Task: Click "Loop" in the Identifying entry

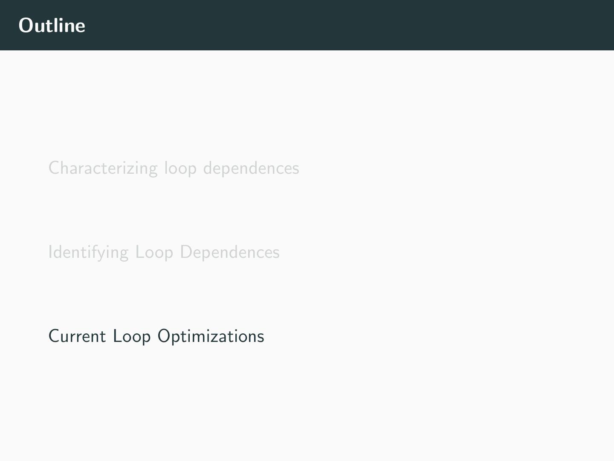Action: click(x=154, y=252)
